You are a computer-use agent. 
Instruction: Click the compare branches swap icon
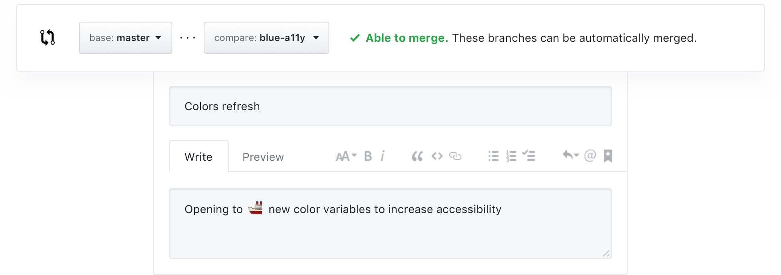(48, 37)
